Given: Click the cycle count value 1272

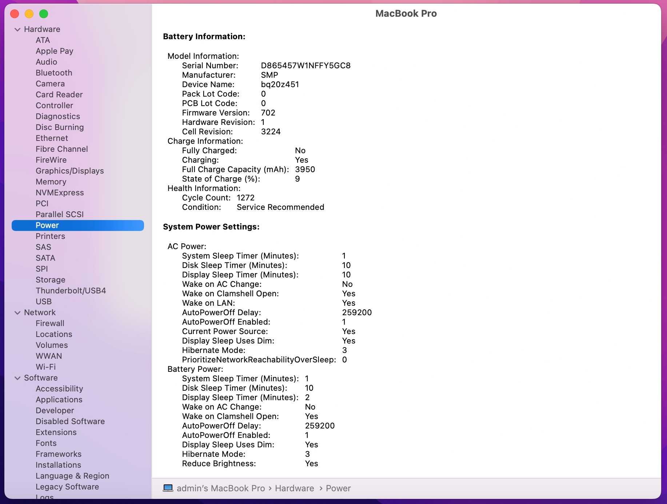Looking at the screenshot, I should (245, 198).
